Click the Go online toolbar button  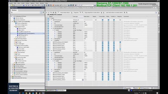click(x=56, y=5)
